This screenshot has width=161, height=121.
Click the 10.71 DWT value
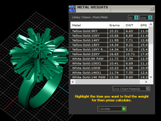coord(130,54)
